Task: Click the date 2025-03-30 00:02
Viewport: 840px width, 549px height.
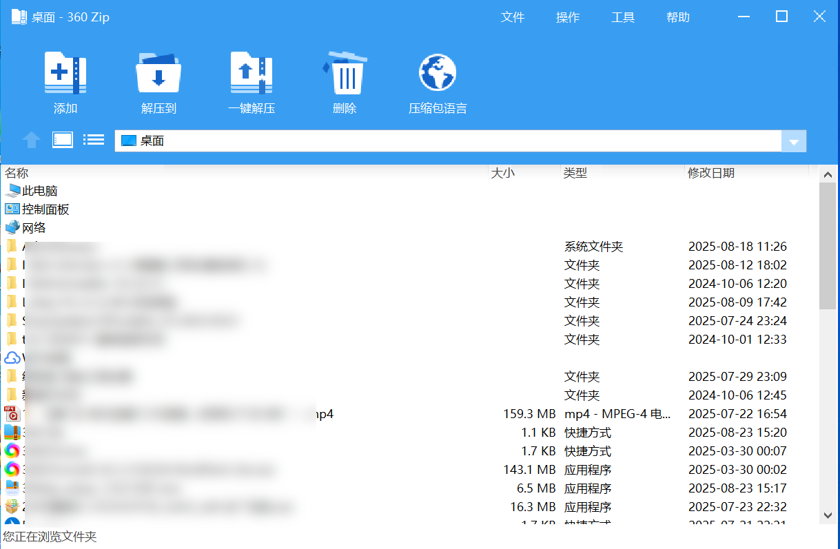Action: point(737,470)
